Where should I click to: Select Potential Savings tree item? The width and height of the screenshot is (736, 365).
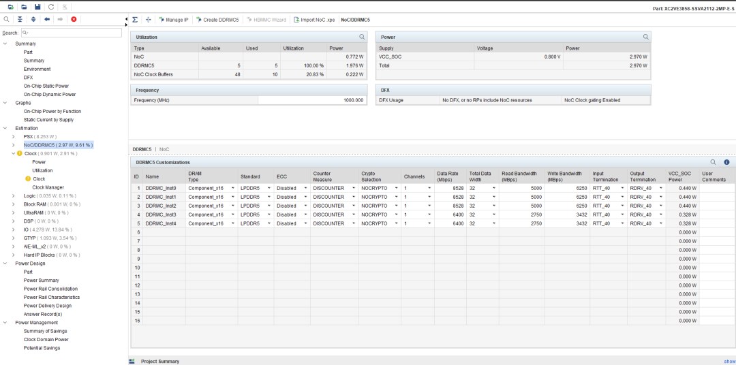click(42, 348)
